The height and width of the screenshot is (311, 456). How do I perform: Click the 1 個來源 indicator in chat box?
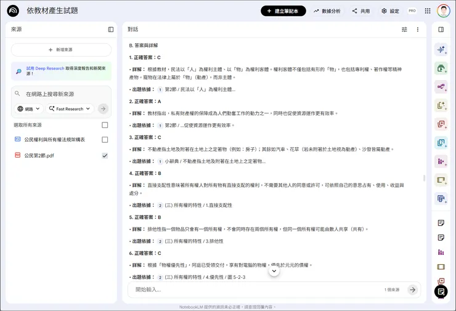point(392,289)
